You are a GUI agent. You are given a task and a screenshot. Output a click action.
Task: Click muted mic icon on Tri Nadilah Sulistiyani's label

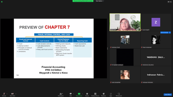pos(111,65)
